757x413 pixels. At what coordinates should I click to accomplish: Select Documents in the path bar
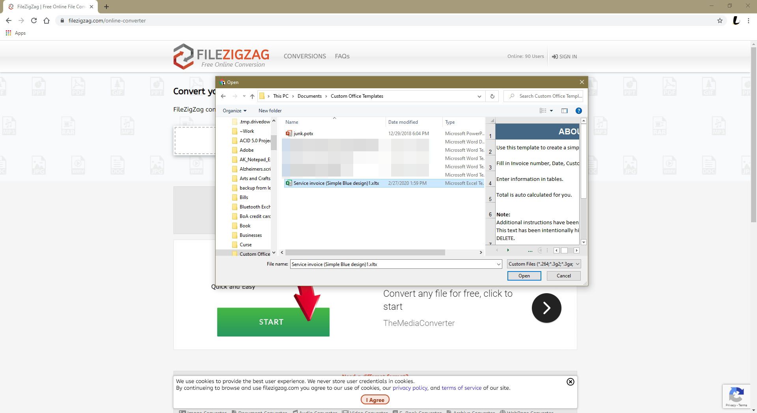[310, 96]
